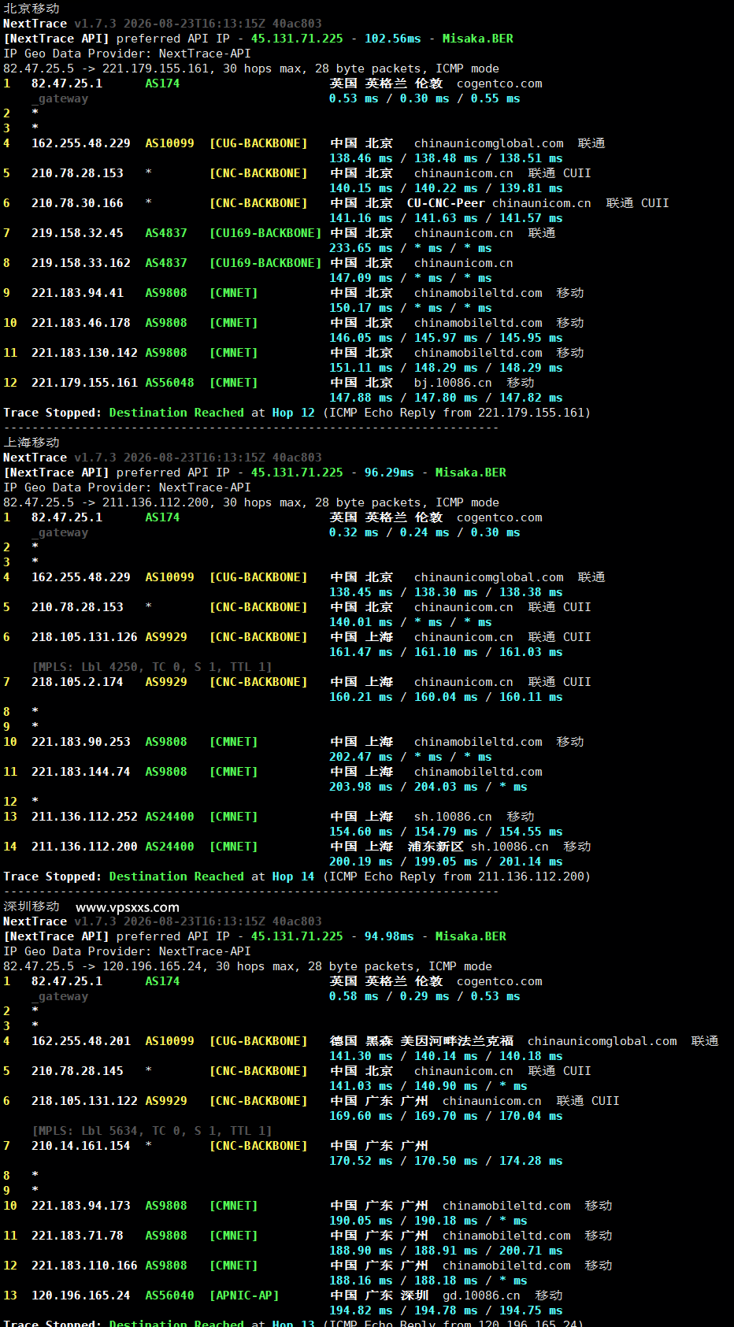Click the MPLS Lbl 5634 line
Screen dimensions: 734x1327
click(x=152, y=1131)
